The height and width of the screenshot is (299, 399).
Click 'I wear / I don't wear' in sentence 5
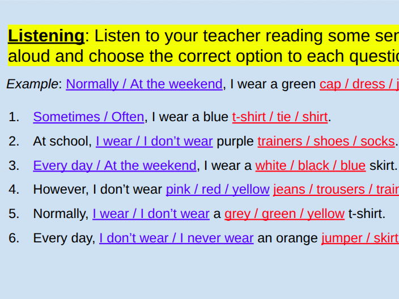pos(151,214)
